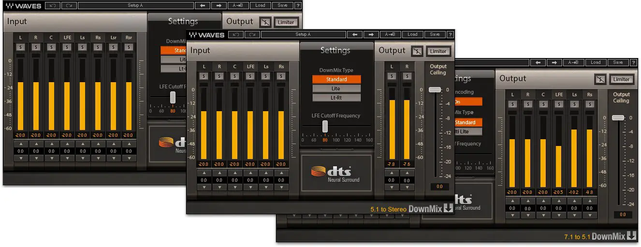
Task: Open help in the 5.1 to Stereo window
Action: 450,34
